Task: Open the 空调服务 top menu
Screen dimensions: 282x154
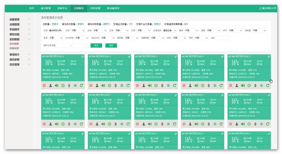Action: pyautogui.click(x=79, y=8)
